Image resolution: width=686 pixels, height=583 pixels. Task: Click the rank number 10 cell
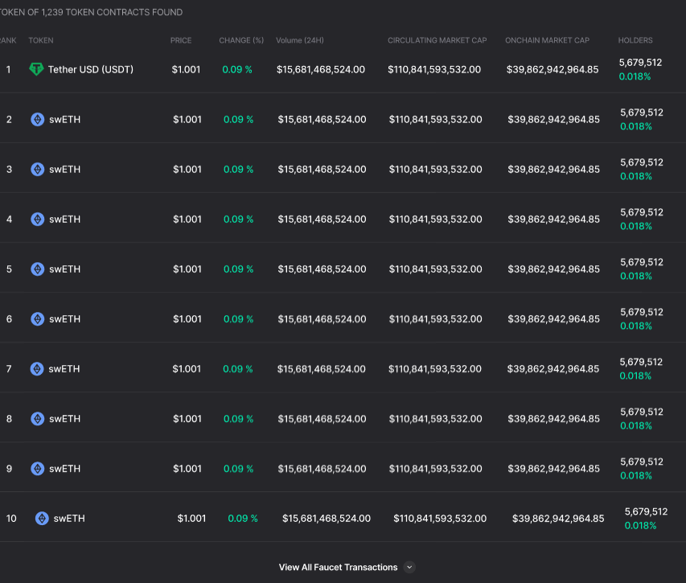click(11, 519)
